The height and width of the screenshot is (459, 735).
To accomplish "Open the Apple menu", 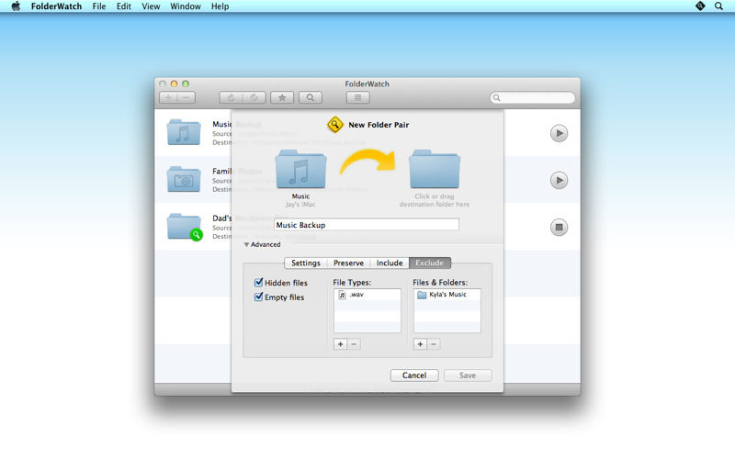I will click(16, 6).
